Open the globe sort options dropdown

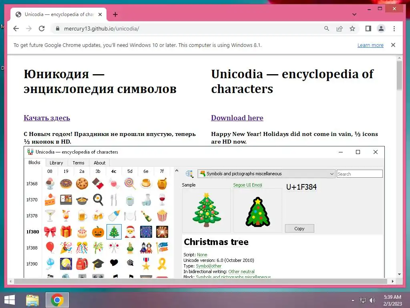pyautogui.click(x=189, y=174)
